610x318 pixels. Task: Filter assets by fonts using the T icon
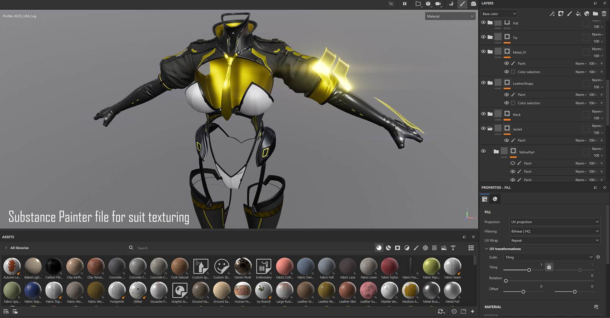(453, 248)
